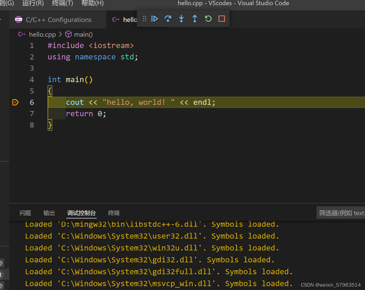365x290 pixels.
Task: Open the C/C++ Configurations tab
Action: [x=58, y=20]
